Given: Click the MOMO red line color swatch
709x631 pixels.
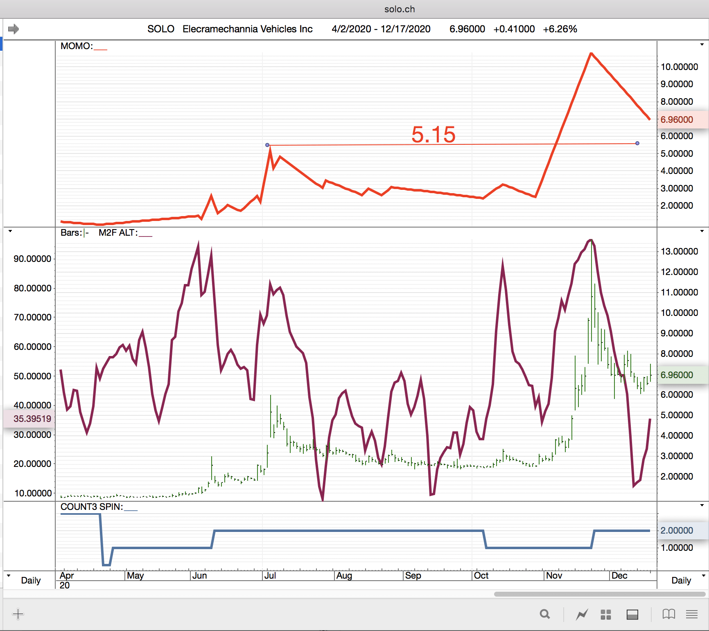Looking at the screenshot, I should pyautogui.click(x=101, y=49).
